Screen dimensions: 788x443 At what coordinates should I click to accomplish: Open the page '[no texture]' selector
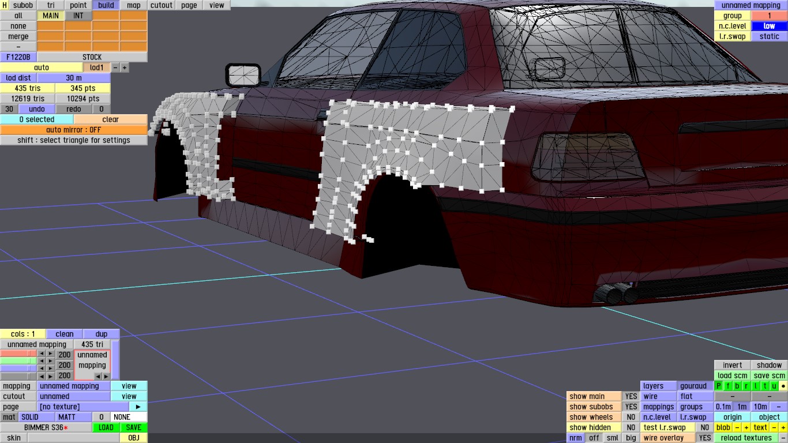pyautogui.click(x=83, y=407)
